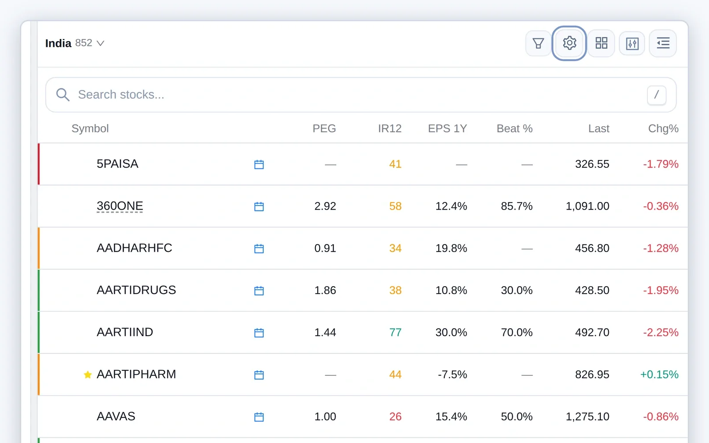Sort by Last column header
Image resolution: width=709 pixels, height=443 pixels.
(x=599, y=128)
